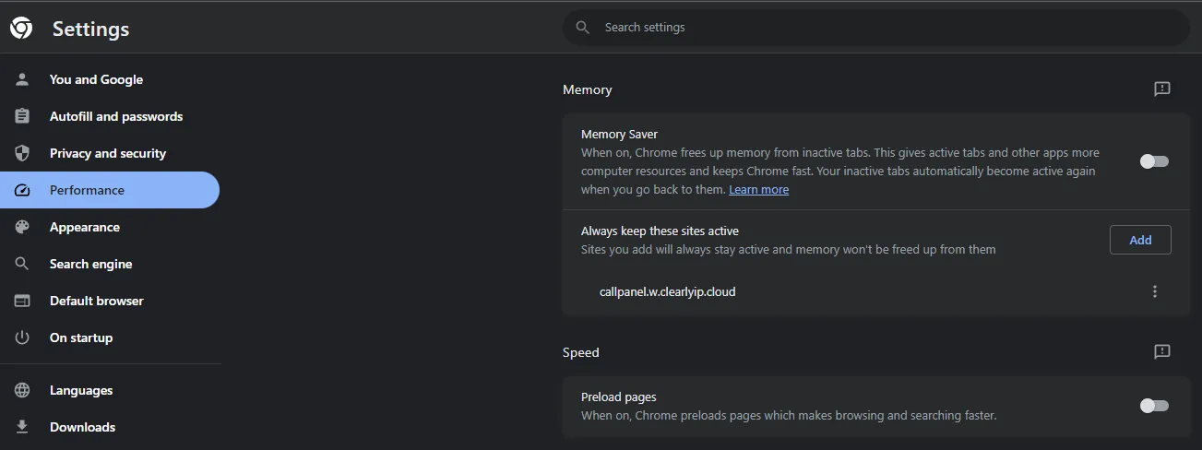Enable the Preload pages toggle
This screenshot has width=1202, height=450.
(x=1154, y=406)
